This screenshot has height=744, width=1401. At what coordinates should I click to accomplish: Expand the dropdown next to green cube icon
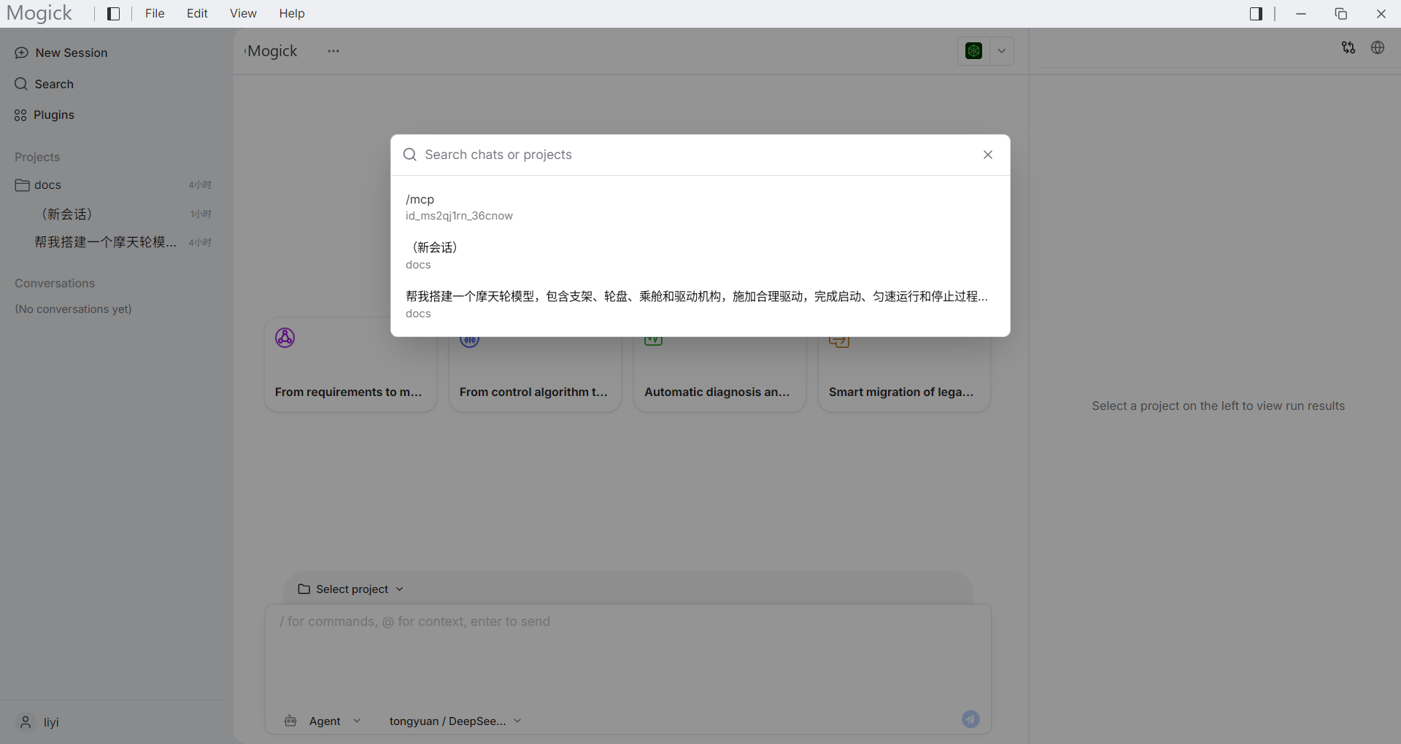click(x=1002, y=51)
